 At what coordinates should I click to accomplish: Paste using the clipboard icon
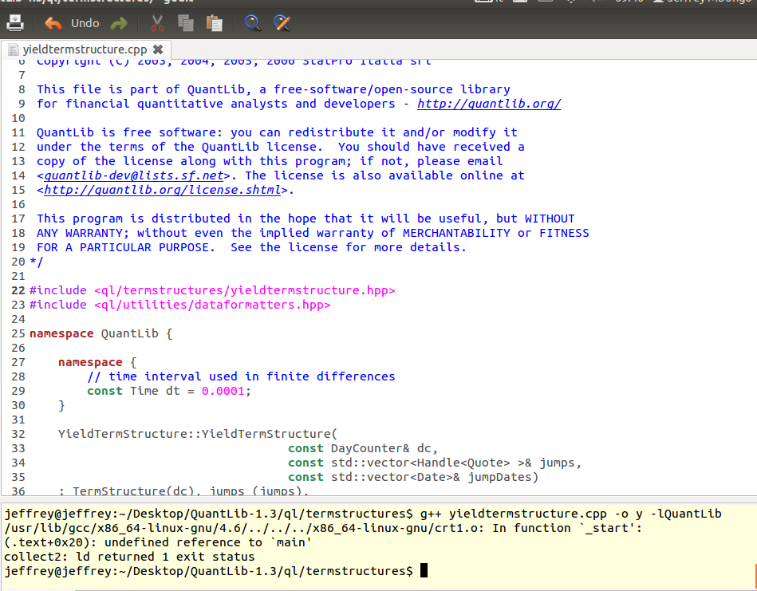click(x=214, y=23)
